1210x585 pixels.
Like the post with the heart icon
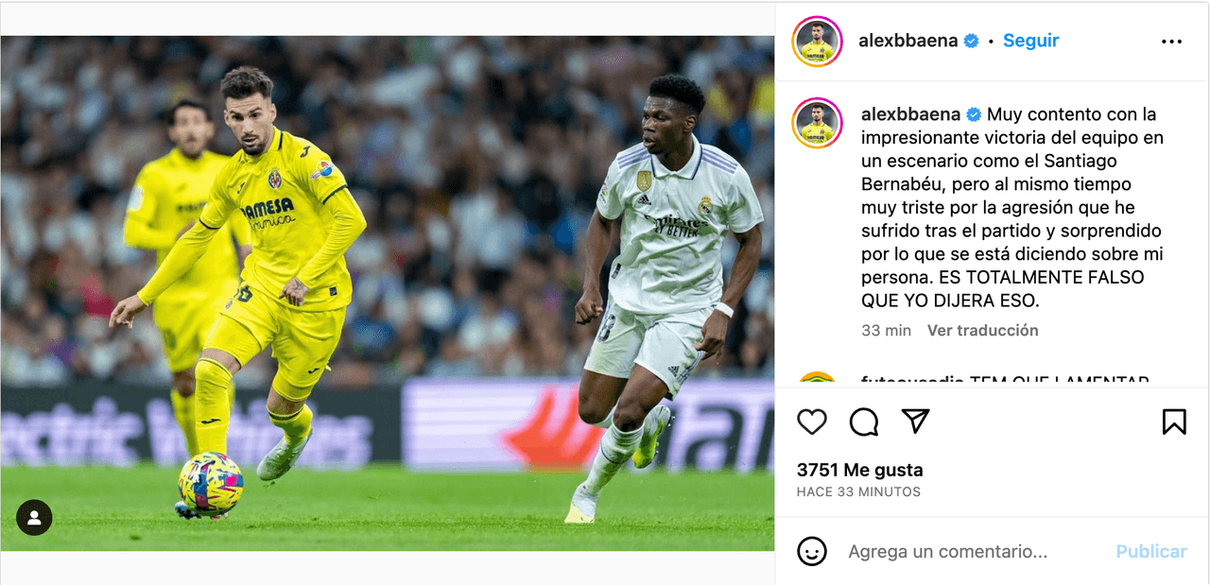point(812,422)
